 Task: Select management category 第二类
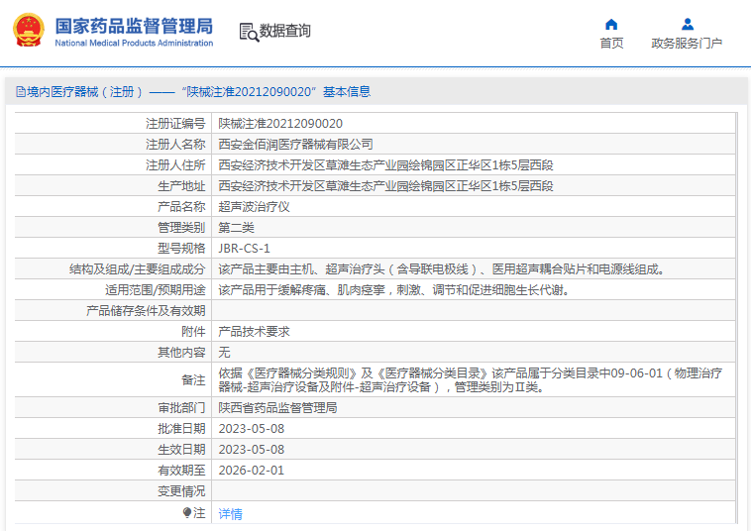[236, 228]
